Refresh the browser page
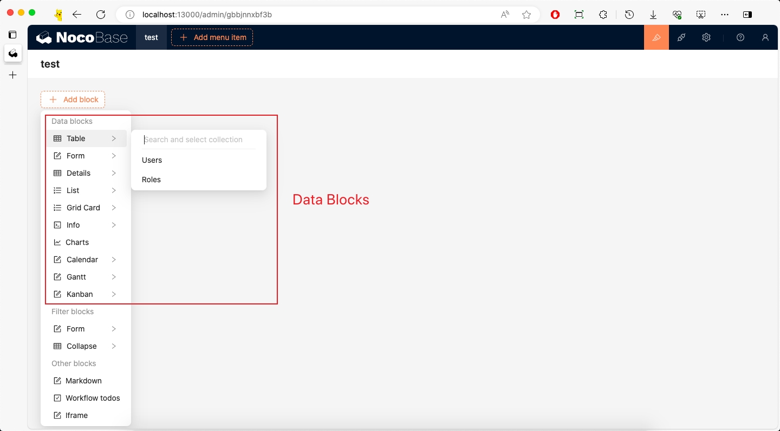This screenshot has width=780, height=431. tap(101, 15)
